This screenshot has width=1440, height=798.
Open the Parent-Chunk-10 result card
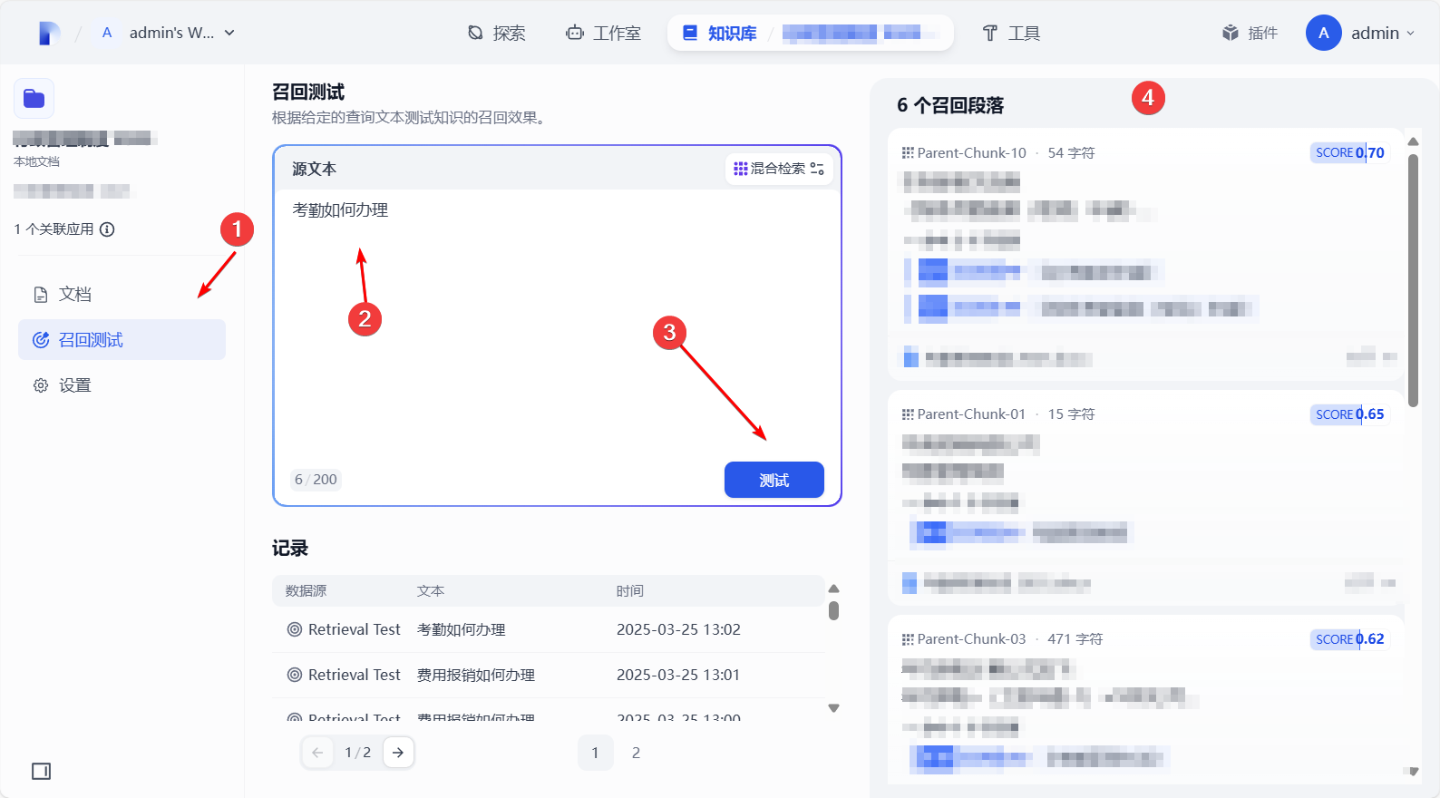click(x=1145, y=254)
